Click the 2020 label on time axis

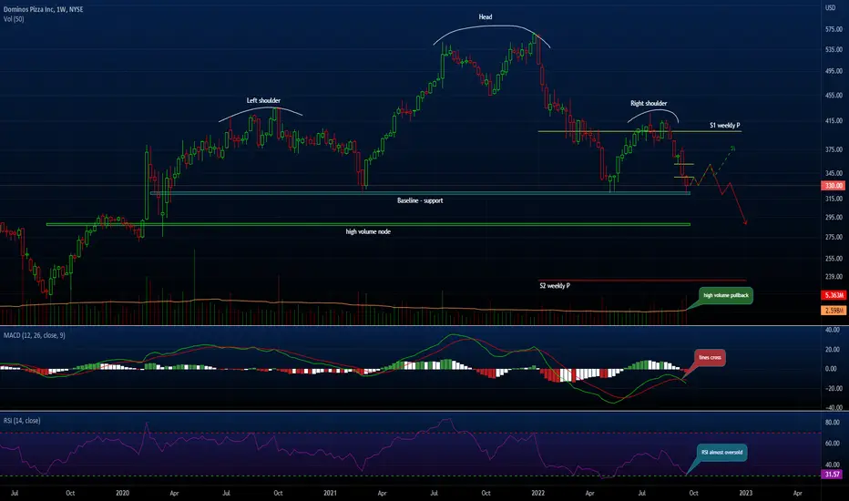click(122, 493)
